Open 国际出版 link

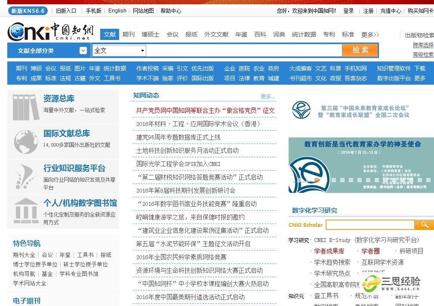203,78
